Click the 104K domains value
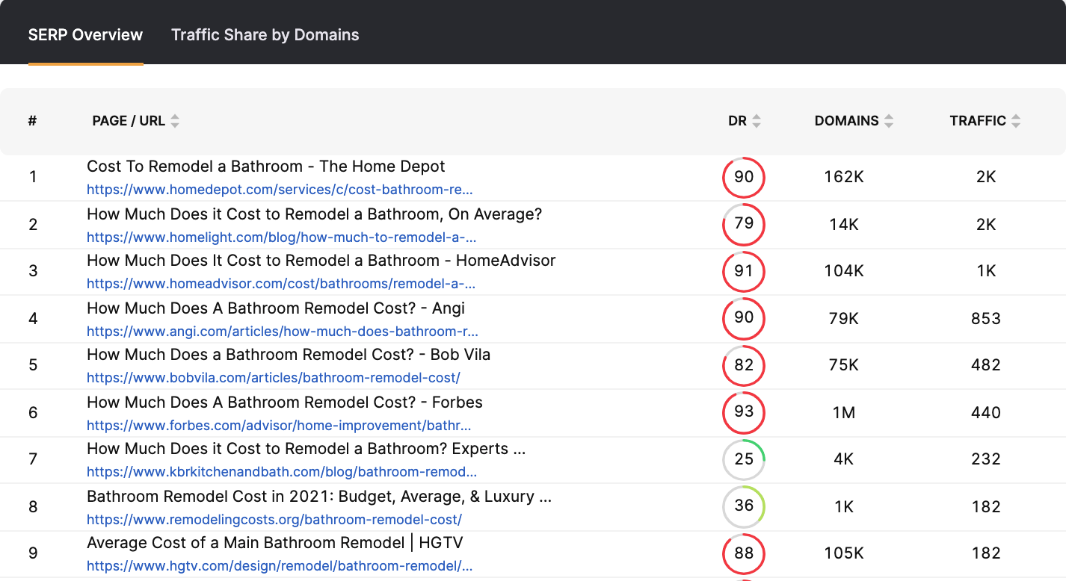 click(x=844, y=272)
